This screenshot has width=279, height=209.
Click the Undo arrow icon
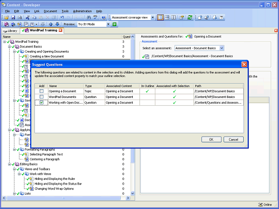tap(62, 17)
